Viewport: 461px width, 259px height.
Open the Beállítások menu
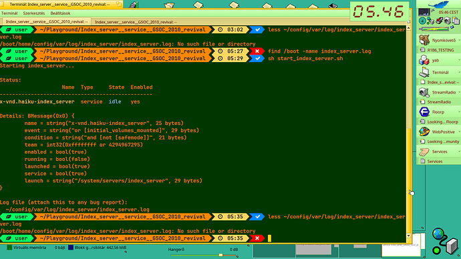coord(60,13)
